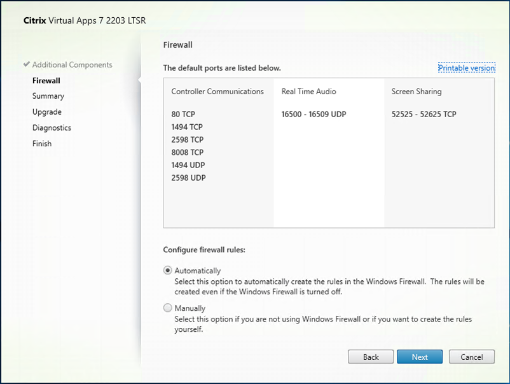Select the Summary step in sidebar

tap(48, 96)
